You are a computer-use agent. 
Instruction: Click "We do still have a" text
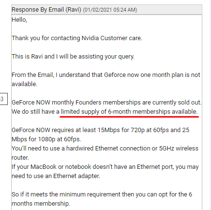point(35,112)
